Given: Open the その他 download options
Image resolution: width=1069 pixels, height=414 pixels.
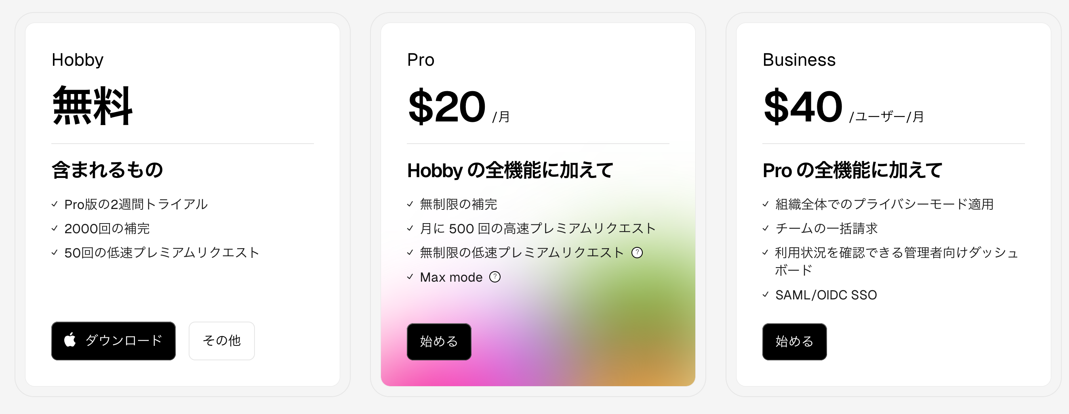Looking at the screenshot, I should click(x=222, y=341).
